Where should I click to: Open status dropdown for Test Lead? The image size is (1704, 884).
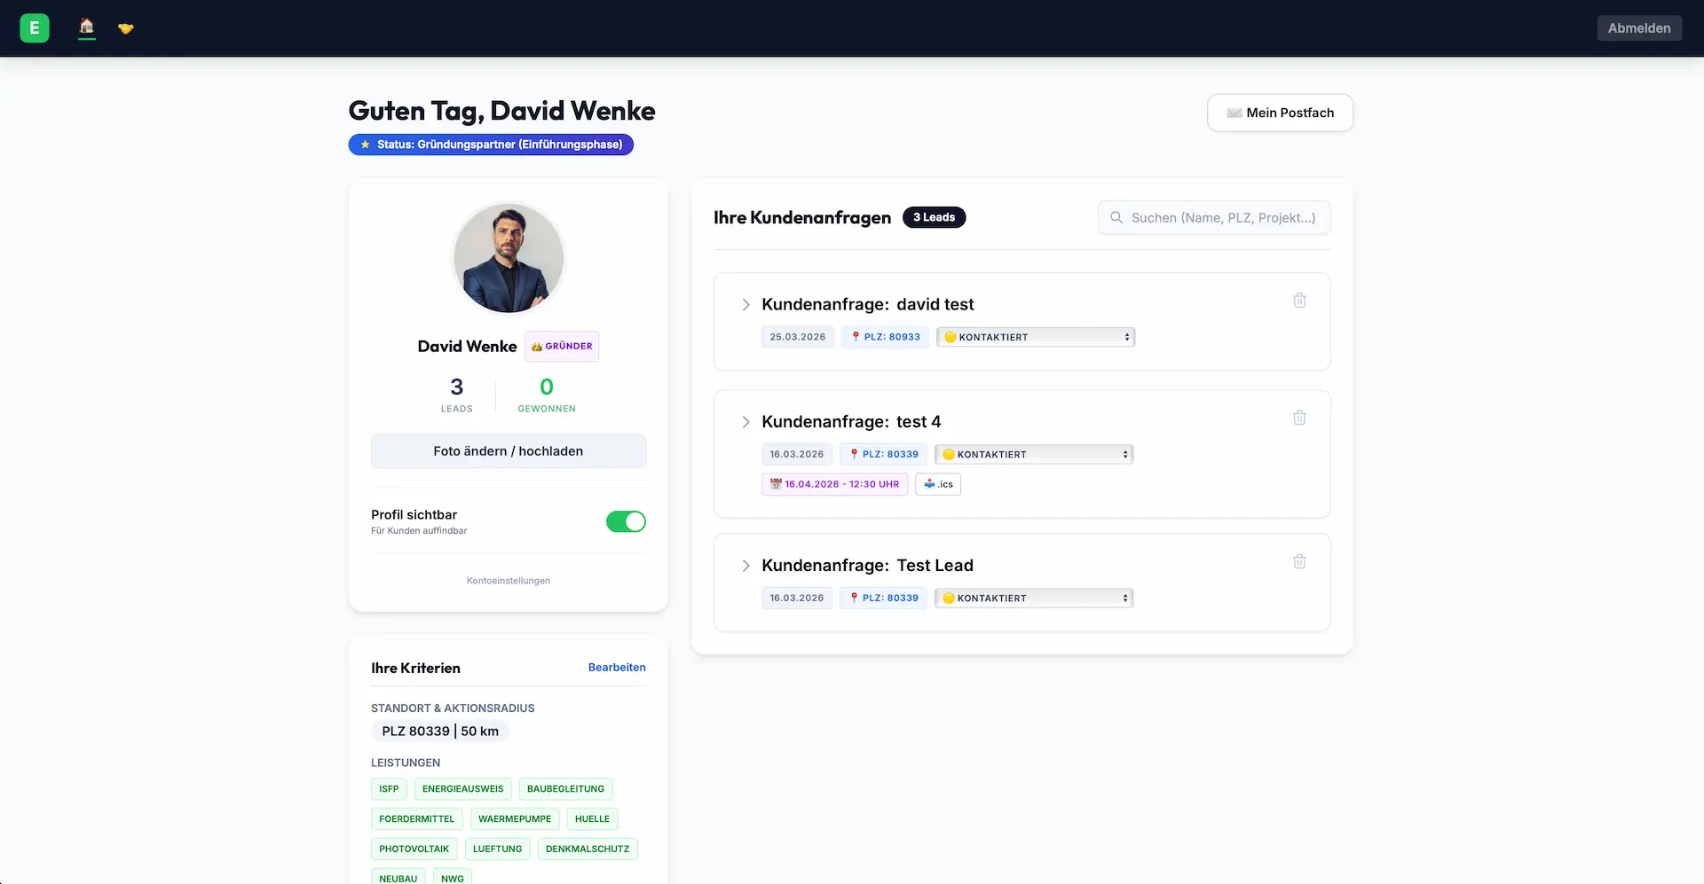point(1034,598)
